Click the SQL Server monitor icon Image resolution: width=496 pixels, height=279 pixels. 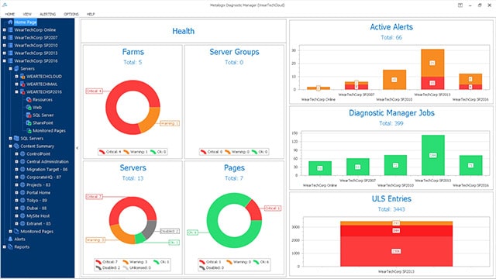(x=29, y=115)
